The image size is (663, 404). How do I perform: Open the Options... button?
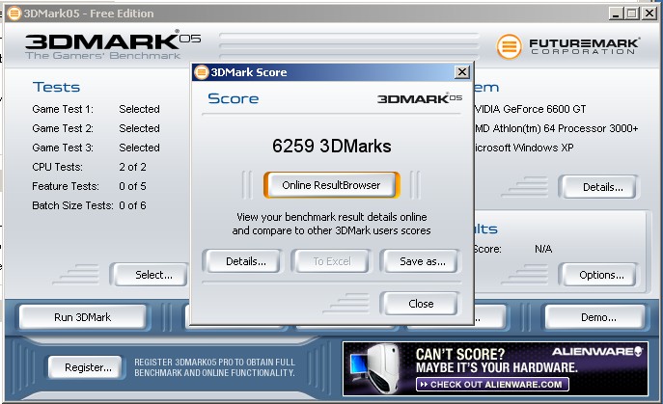point(598,275)
